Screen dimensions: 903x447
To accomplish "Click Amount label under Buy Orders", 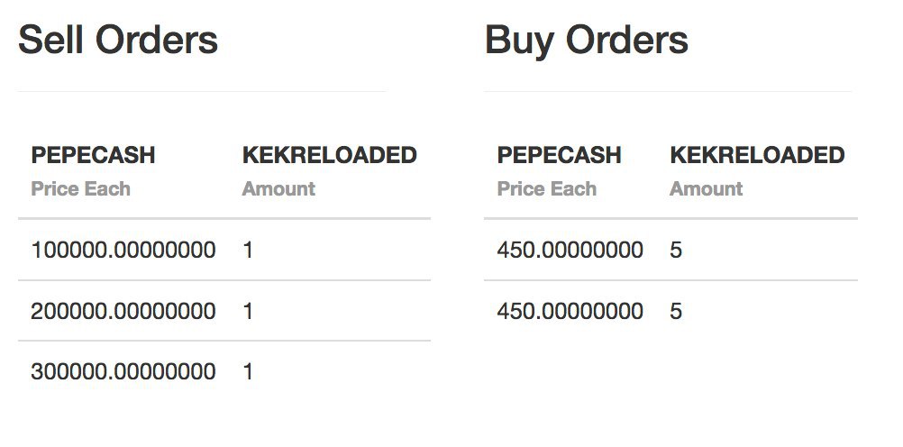I will click(x=706, y=188).
